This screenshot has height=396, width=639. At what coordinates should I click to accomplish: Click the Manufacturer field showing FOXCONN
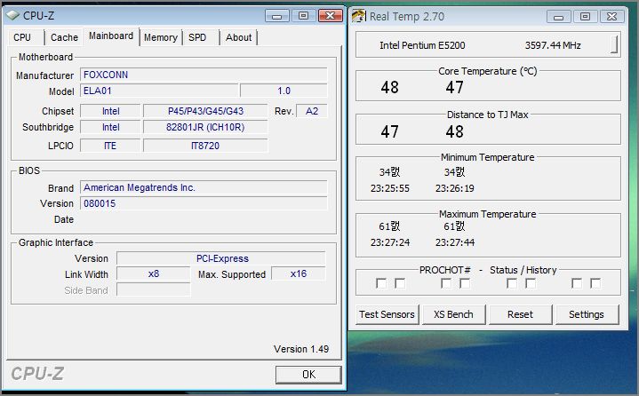point(204,75)
